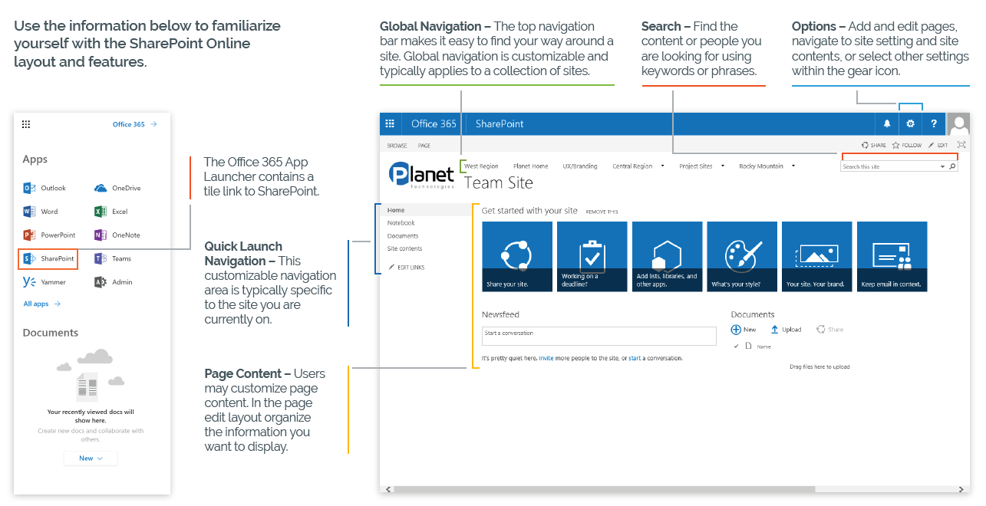This screenshot has width=986, height=506.
Task: Open the settings gear icon
Action: (x=911, y=123)
